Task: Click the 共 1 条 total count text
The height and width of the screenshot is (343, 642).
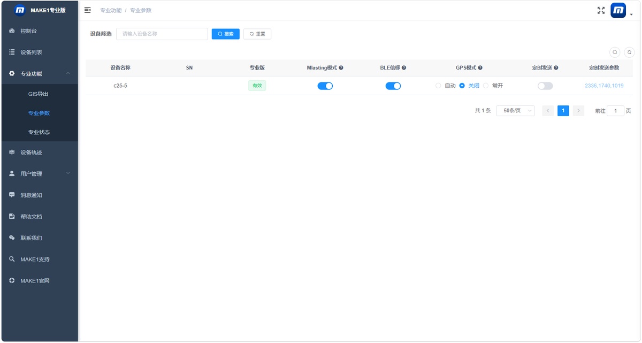Action: 483,111
